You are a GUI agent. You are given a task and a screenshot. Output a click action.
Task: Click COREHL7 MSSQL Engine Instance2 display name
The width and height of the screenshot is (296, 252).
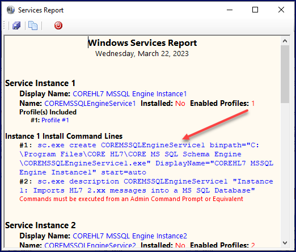(130, 236)
